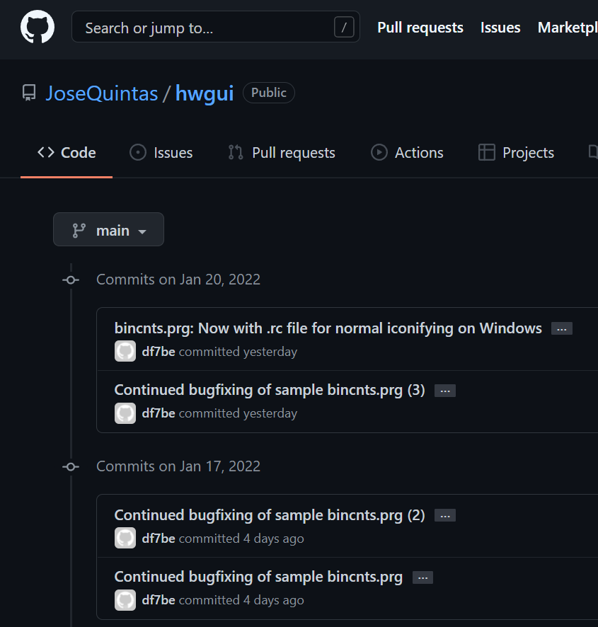Click avatar beside bincnts.prg (3) commit
Image resolution: width=598 pixels, height=627 pixels.
tap(125, 413)
